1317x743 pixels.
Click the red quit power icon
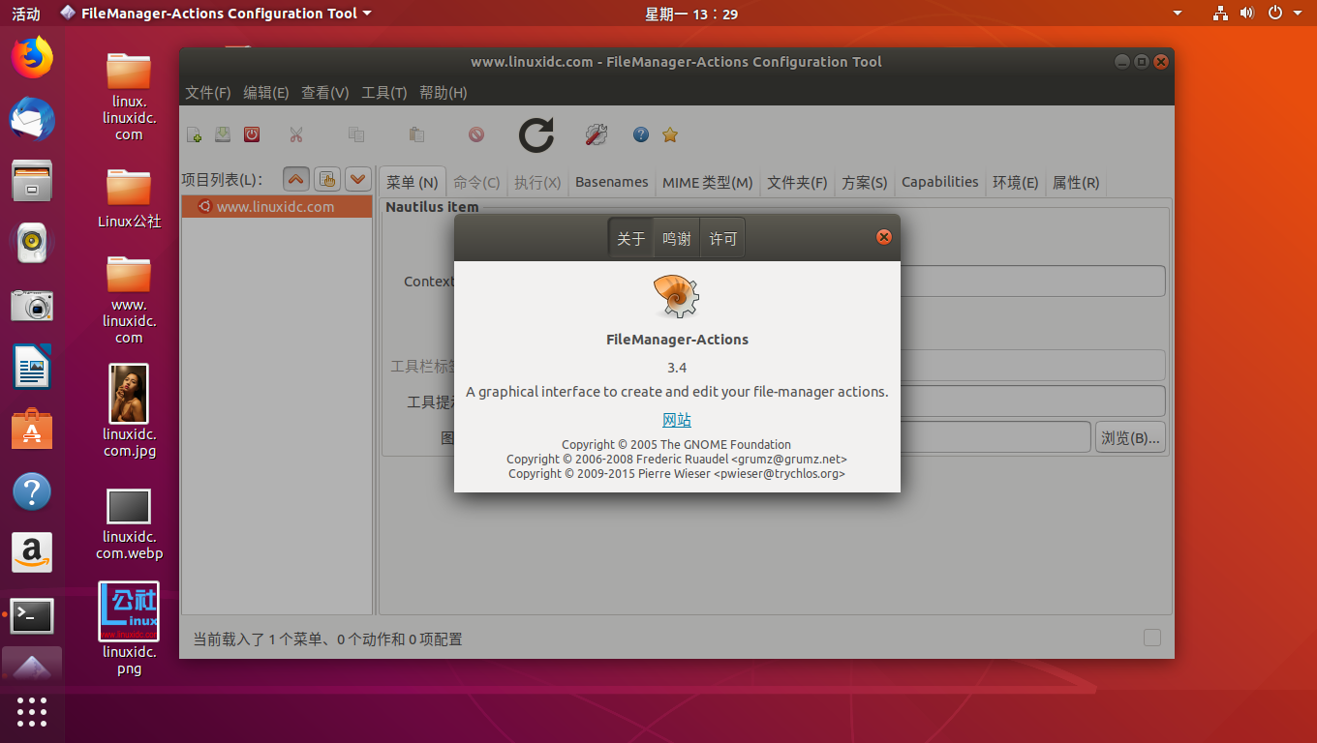[x=252, y=134]
